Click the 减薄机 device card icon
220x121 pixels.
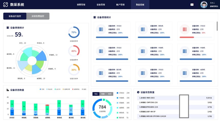coord(184,73)
